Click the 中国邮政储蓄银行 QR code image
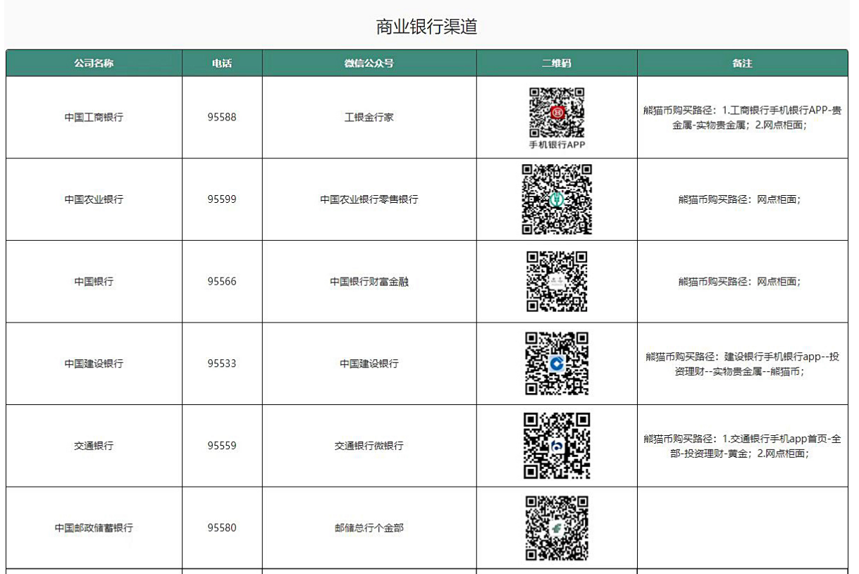859x574 pixels. [x=557, y=528]
